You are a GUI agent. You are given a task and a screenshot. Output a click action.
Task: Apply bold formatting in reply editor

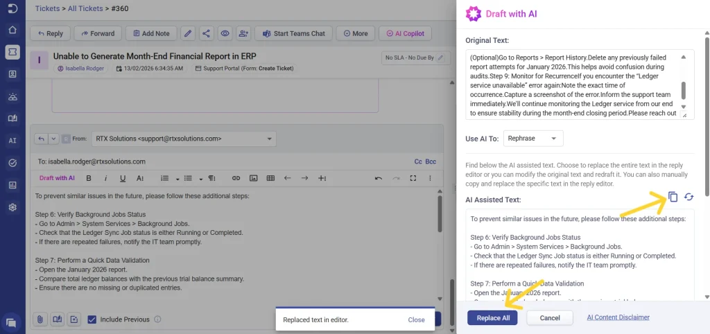pyautogui.click(x=89, y=178)
